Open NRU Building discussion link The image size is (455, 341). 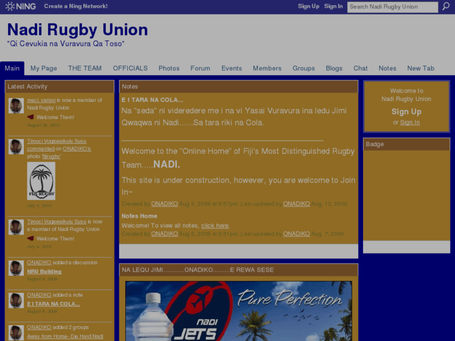coord(44,272)
